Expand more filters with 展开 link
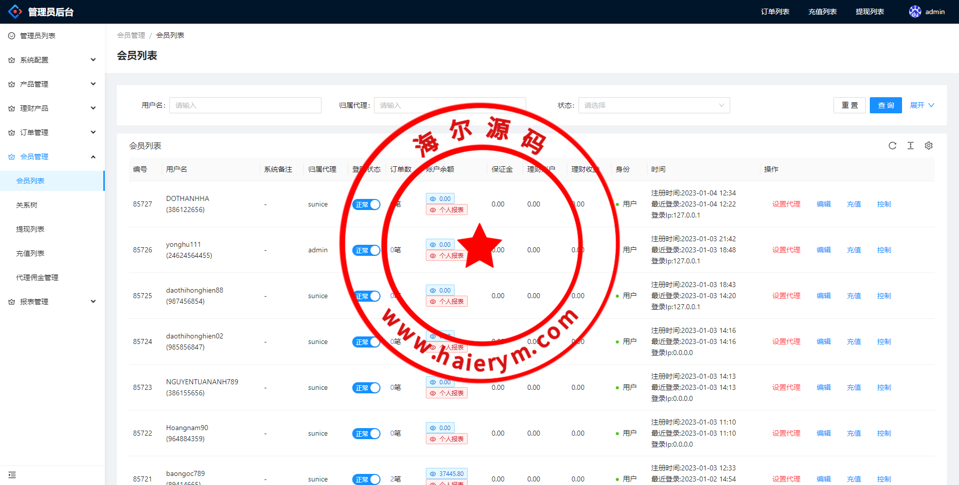Viewport: 959px width, 485px height. click(922, 105)
